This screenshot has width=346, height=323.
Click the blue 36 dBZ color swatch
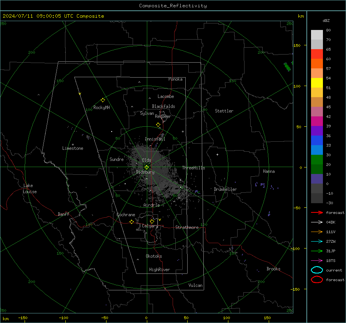(x=317, y=141)
